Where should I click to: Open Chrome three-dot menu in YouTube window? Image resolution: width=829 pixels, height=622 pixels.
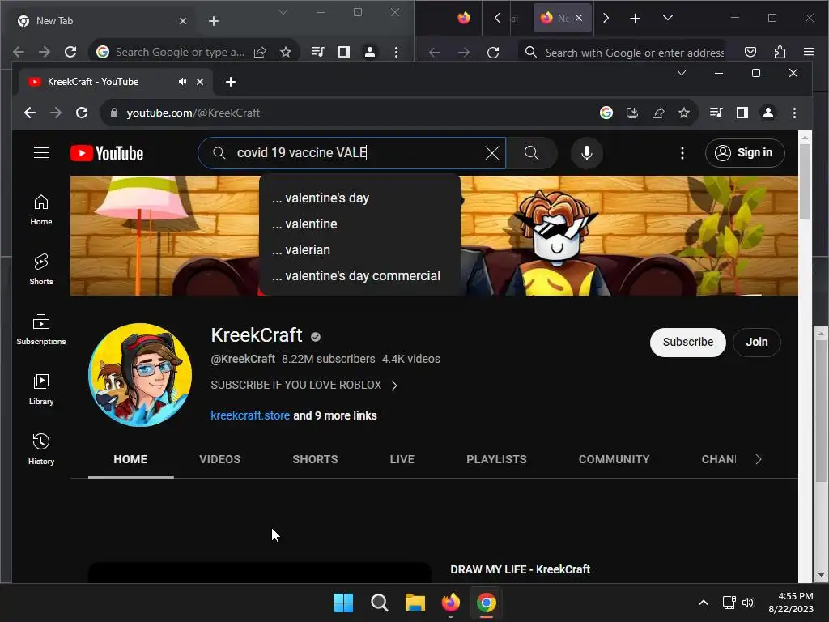pyautogui.click(x=794, y=113)
